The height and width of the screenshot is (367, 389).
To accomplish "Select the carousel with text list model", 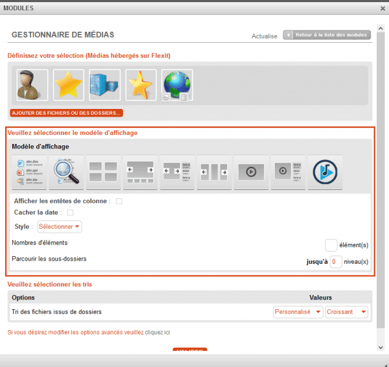I will 177,172.
